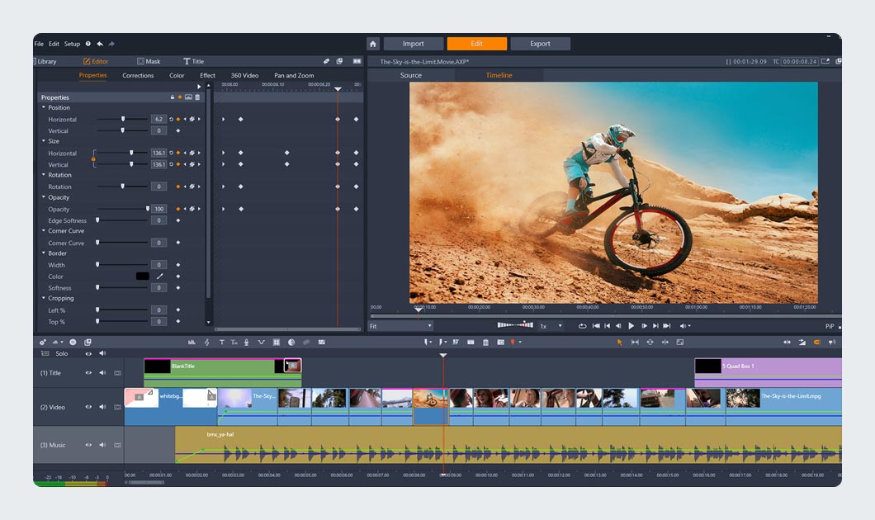Mute the Music track speaker icon
This screenshot has width=875, height=520.
click(102, 445)
